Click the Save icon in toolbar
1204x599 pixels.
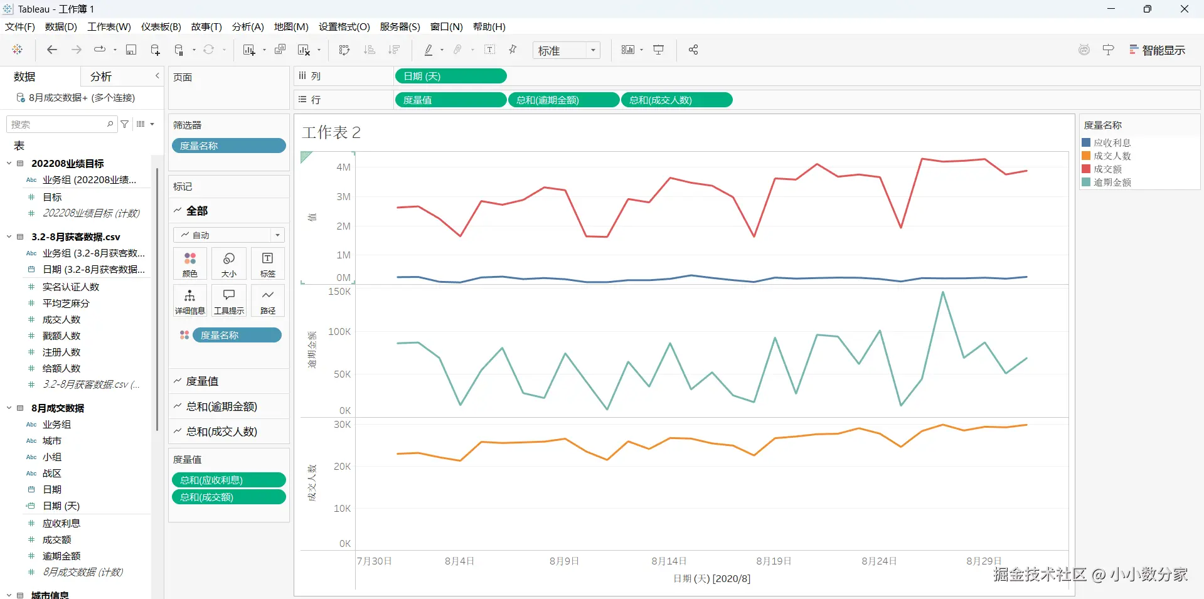[131, 50]
